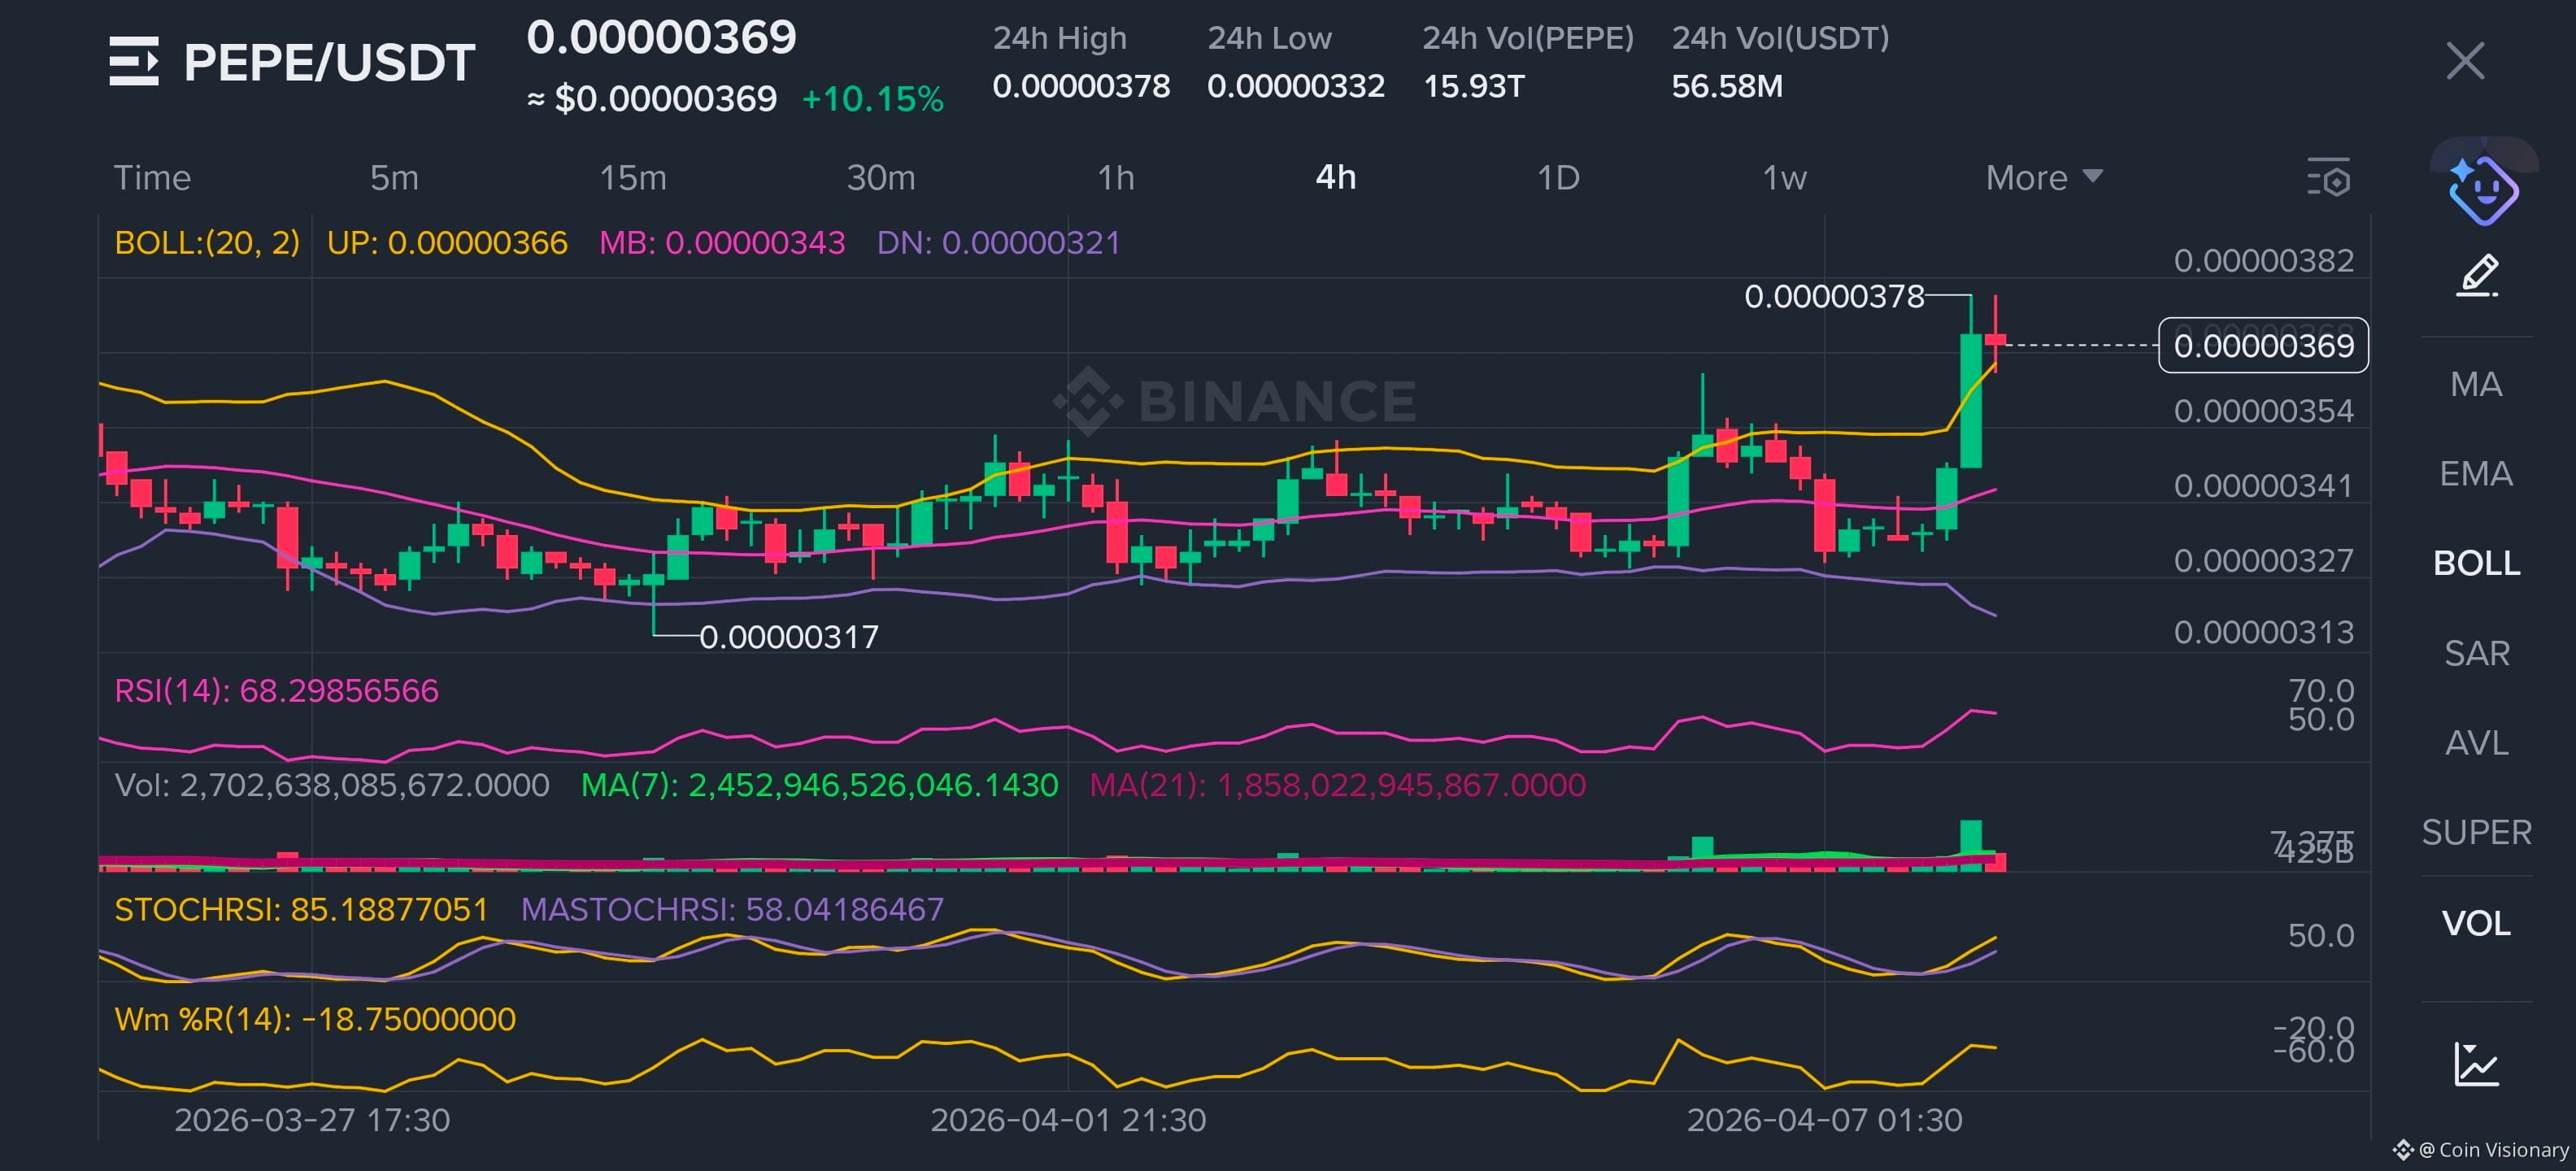This screenshot has width=2576, height=1171.
Task: Toggle the SUPER indicator
Action: (2476, 832)
